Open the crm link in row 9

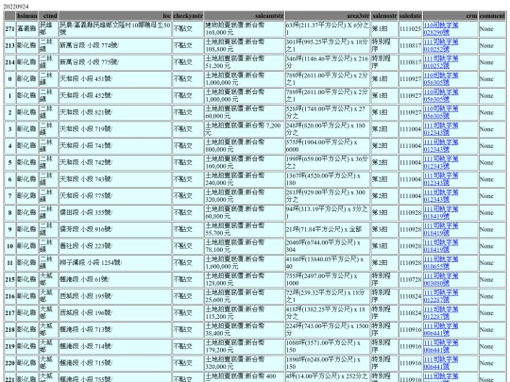pos(441,229)
